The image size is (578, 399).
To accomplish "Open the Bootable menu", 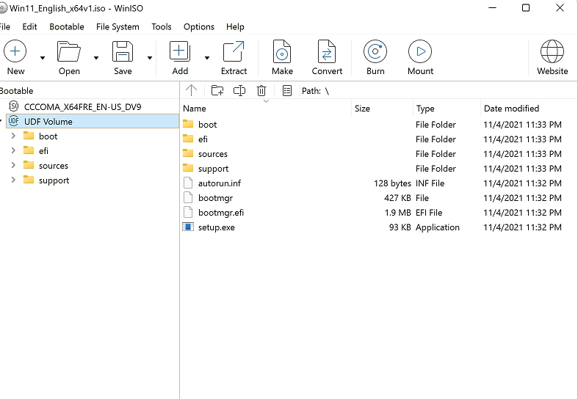I will click(67, 26).
